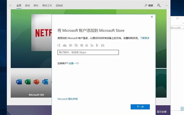Click the Office icon in the dialog
The image size is (184, 115).
coord(59,45)
